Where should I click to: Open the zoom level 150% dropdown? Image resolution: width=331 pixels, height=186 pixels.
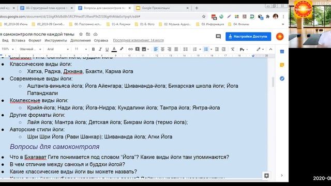click(7, 49)
